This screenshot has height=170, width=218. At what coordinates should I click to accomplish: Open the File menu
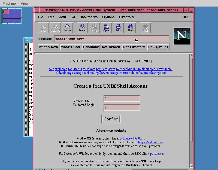40,17
